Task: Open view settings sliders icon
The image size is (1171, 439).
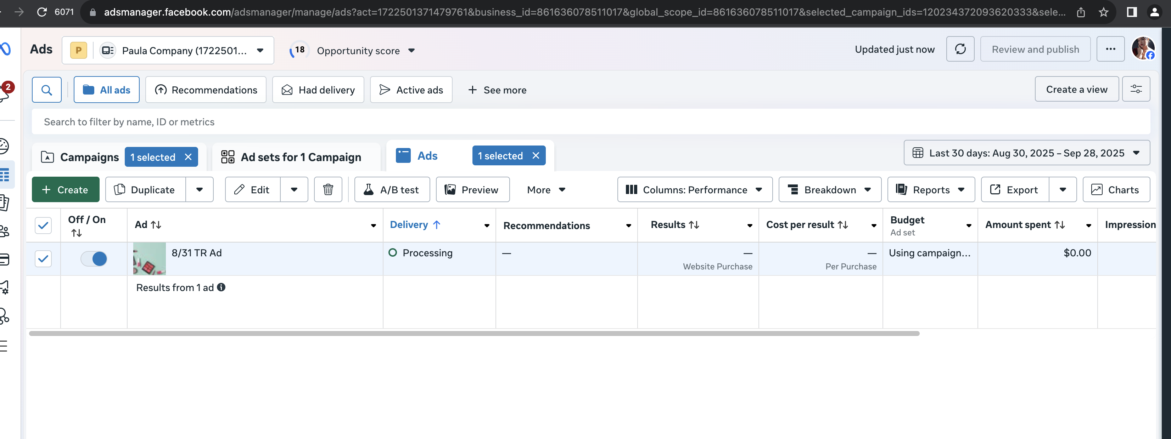Action: point(1136,90)
